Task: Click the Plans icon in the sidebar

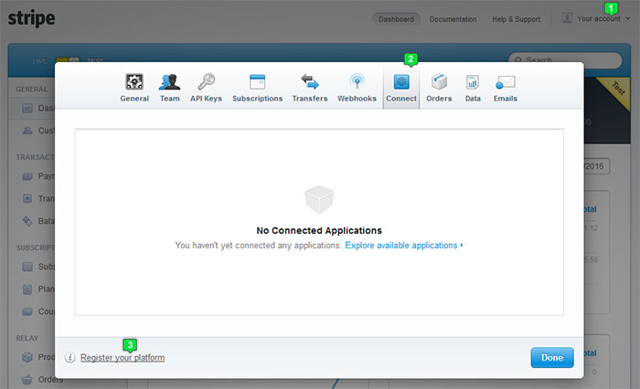Action: [27, 289]
